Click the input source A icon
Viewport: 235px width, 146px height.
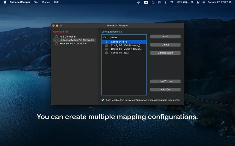point(146,2)
